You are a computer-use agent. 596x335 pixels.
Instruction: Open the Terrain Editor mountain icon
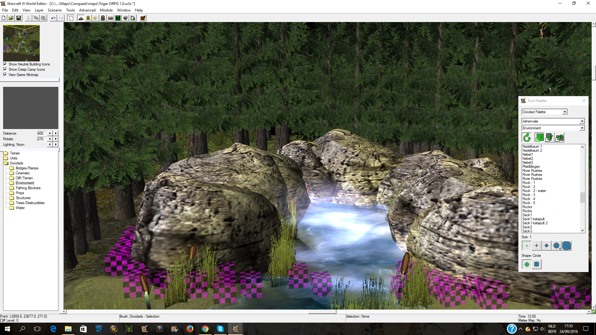pos(81,18)
